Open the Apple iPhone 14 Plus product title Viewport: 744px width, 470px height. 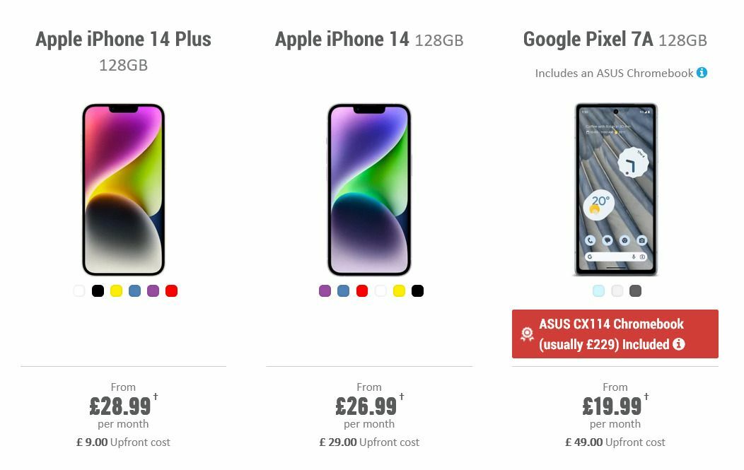[123, 40]
